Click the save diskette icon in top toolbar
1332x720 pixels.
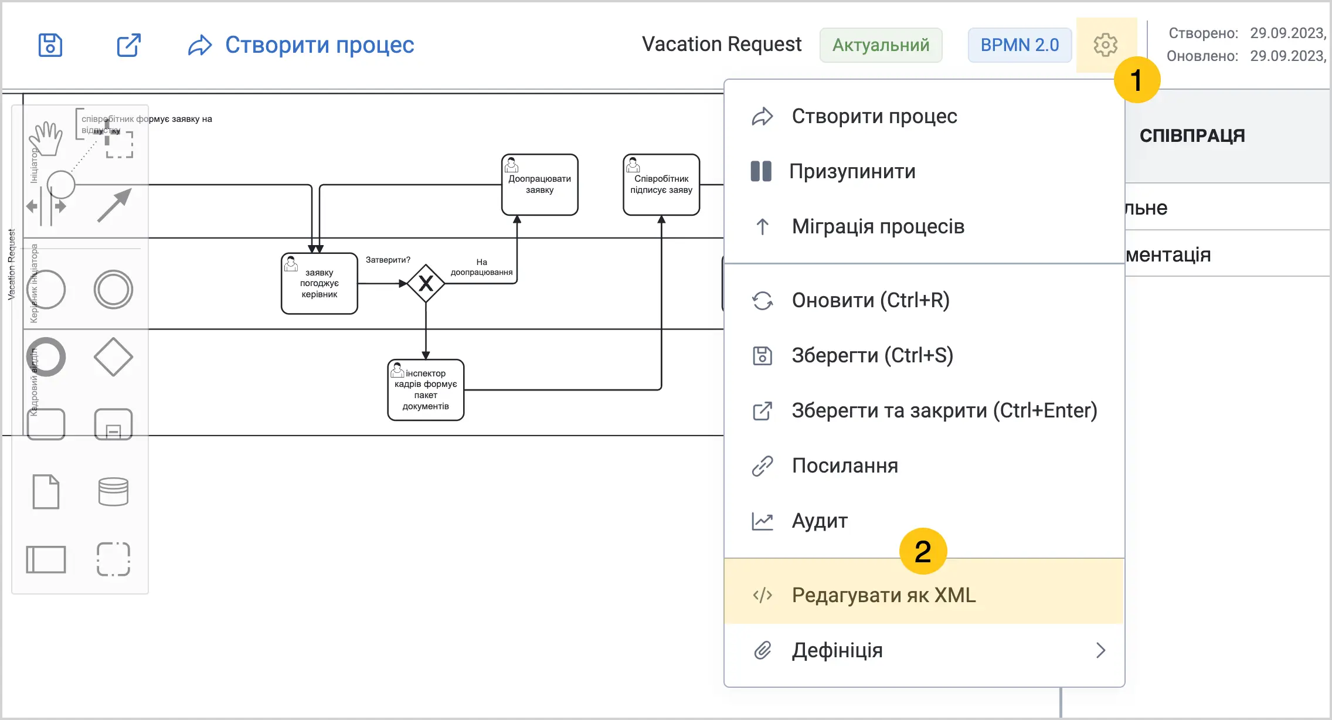coord(50,45)
